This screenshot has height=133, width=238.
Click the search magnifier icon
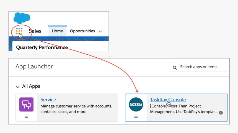(175, 68)
